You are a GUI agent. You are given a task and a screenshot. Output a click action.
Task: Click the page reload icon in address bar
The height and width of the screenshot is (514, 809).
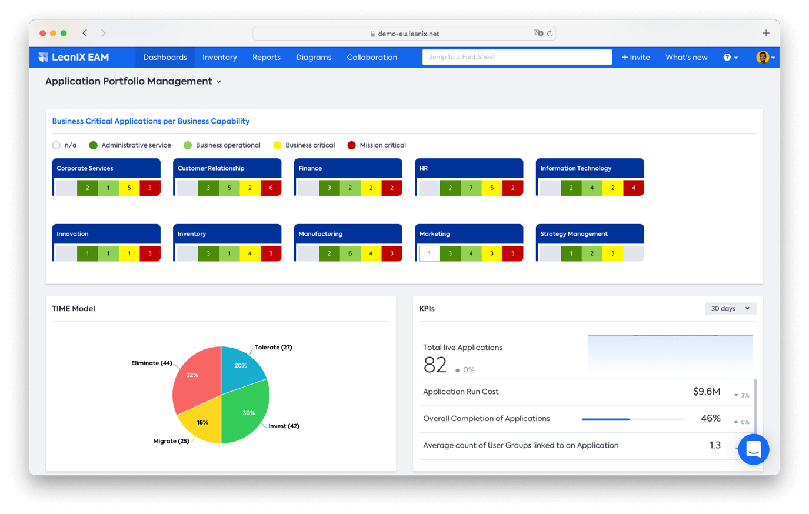[x=550, y=33]
